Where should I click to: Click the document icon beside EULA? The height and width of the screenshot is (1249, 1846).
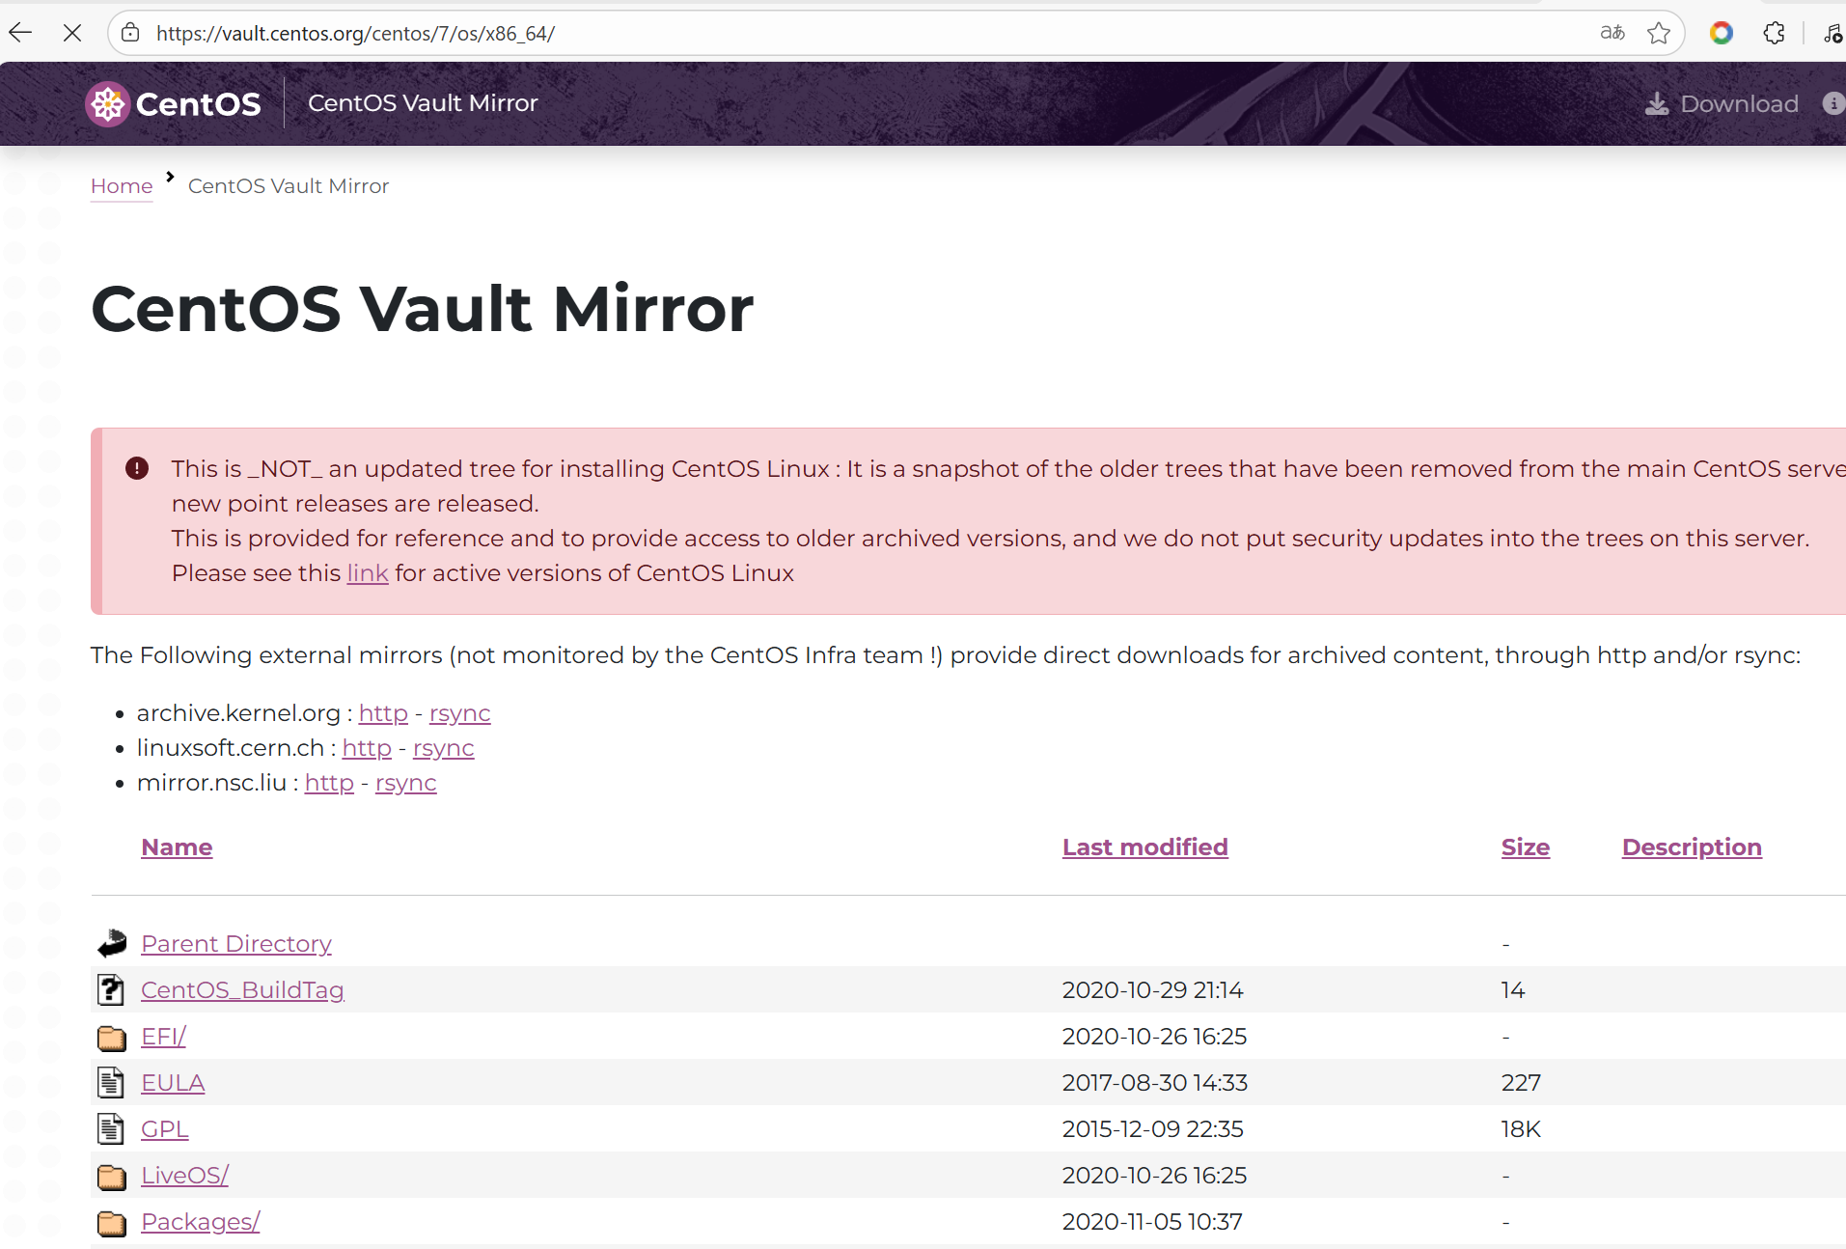pyautogui.click(x=111, y=1082)
